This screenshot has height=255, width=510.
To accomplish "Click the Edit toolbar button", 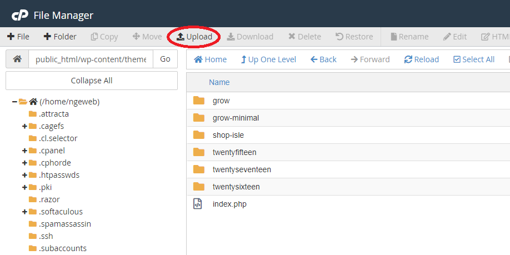I will (x=454, y=37).
